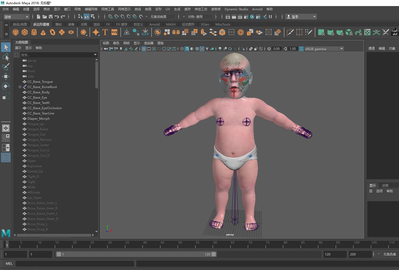Select the Rotate tool in the toolbox
The height and width of the screenshot is (270, 399).
click(6, 86)
